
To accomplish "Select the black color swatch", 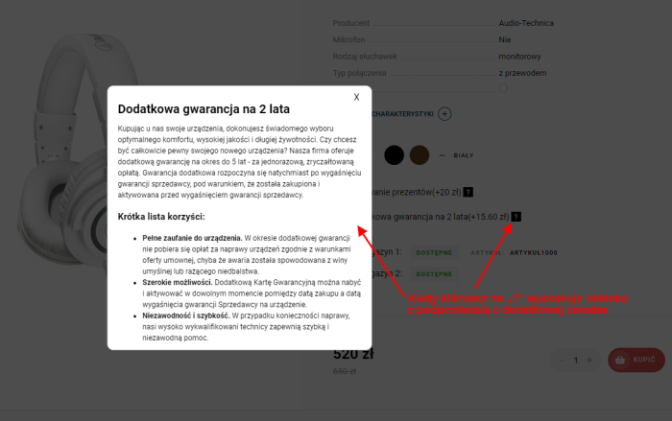I will (395, 154).
